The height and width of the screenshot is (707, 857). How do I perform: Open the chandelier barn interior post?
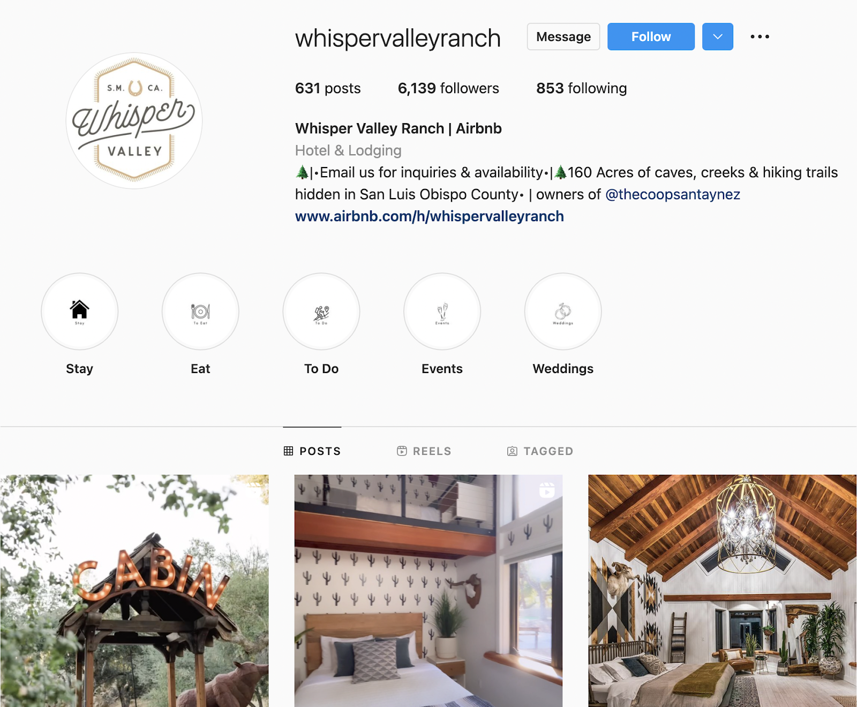[723, 591]
